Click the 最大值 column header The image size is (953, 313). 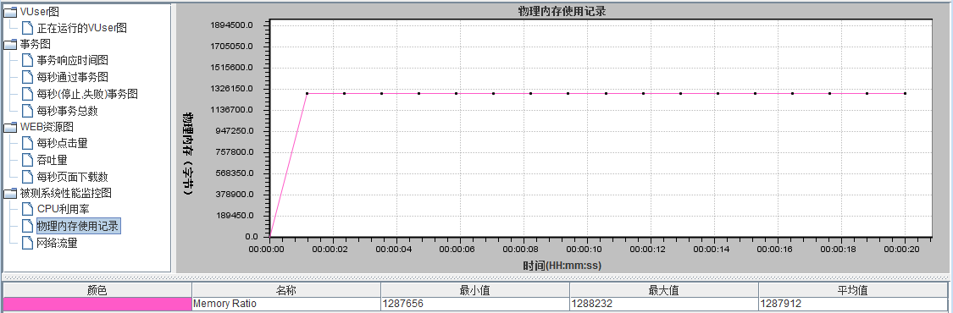(x=663, y=290)
